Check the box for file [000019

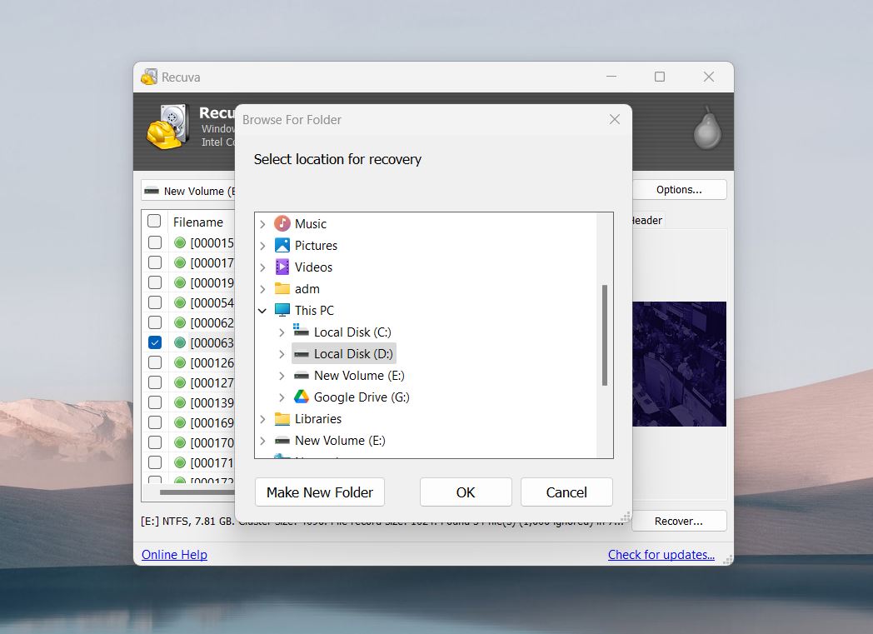155,282
